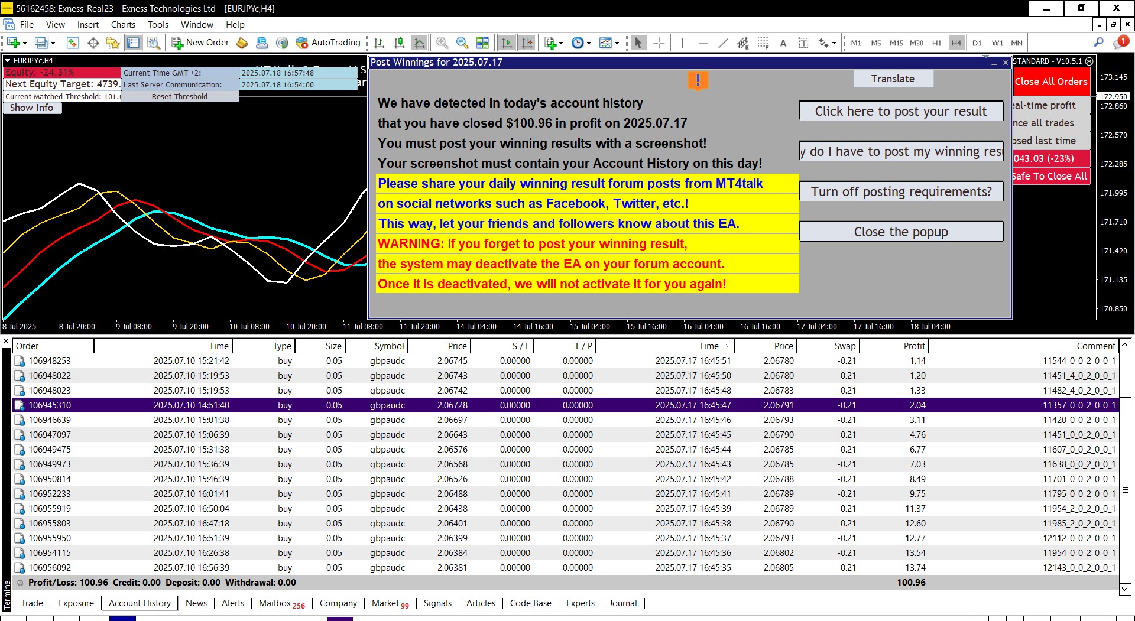
Task: Open the search magnifier icon
Action: click(x=1098, y=43)
